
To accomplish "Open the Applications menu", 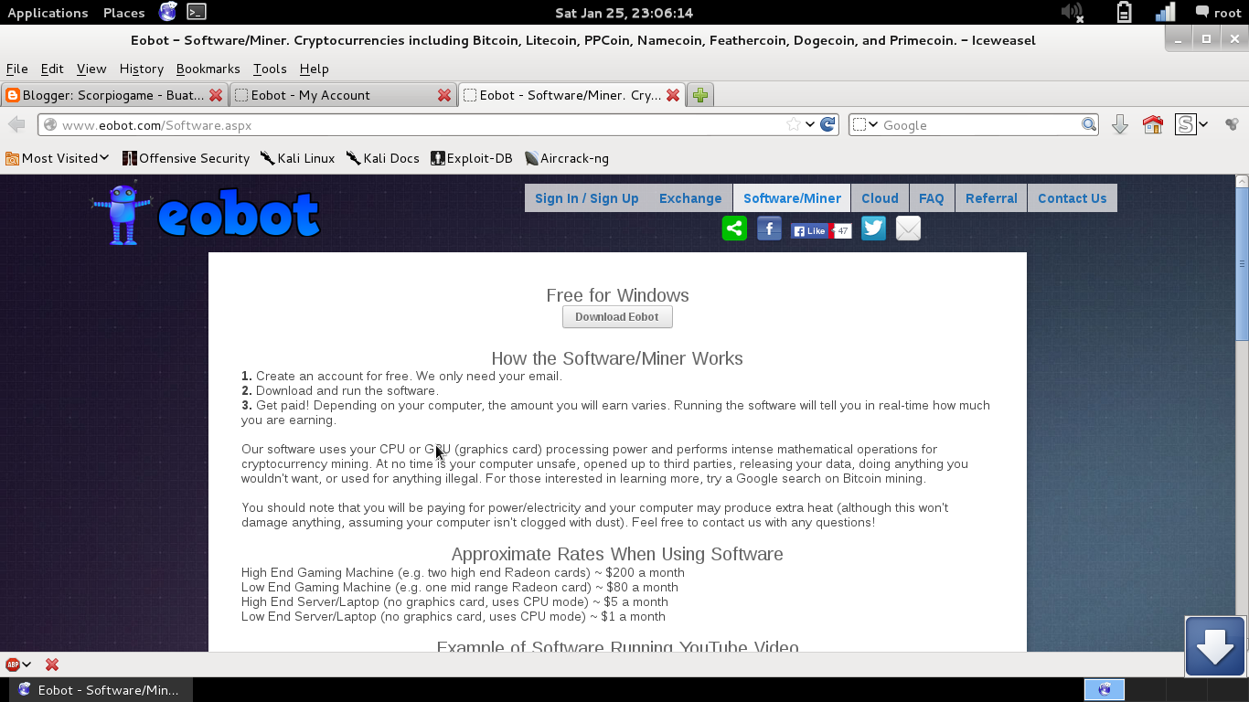I will [48, 13].
